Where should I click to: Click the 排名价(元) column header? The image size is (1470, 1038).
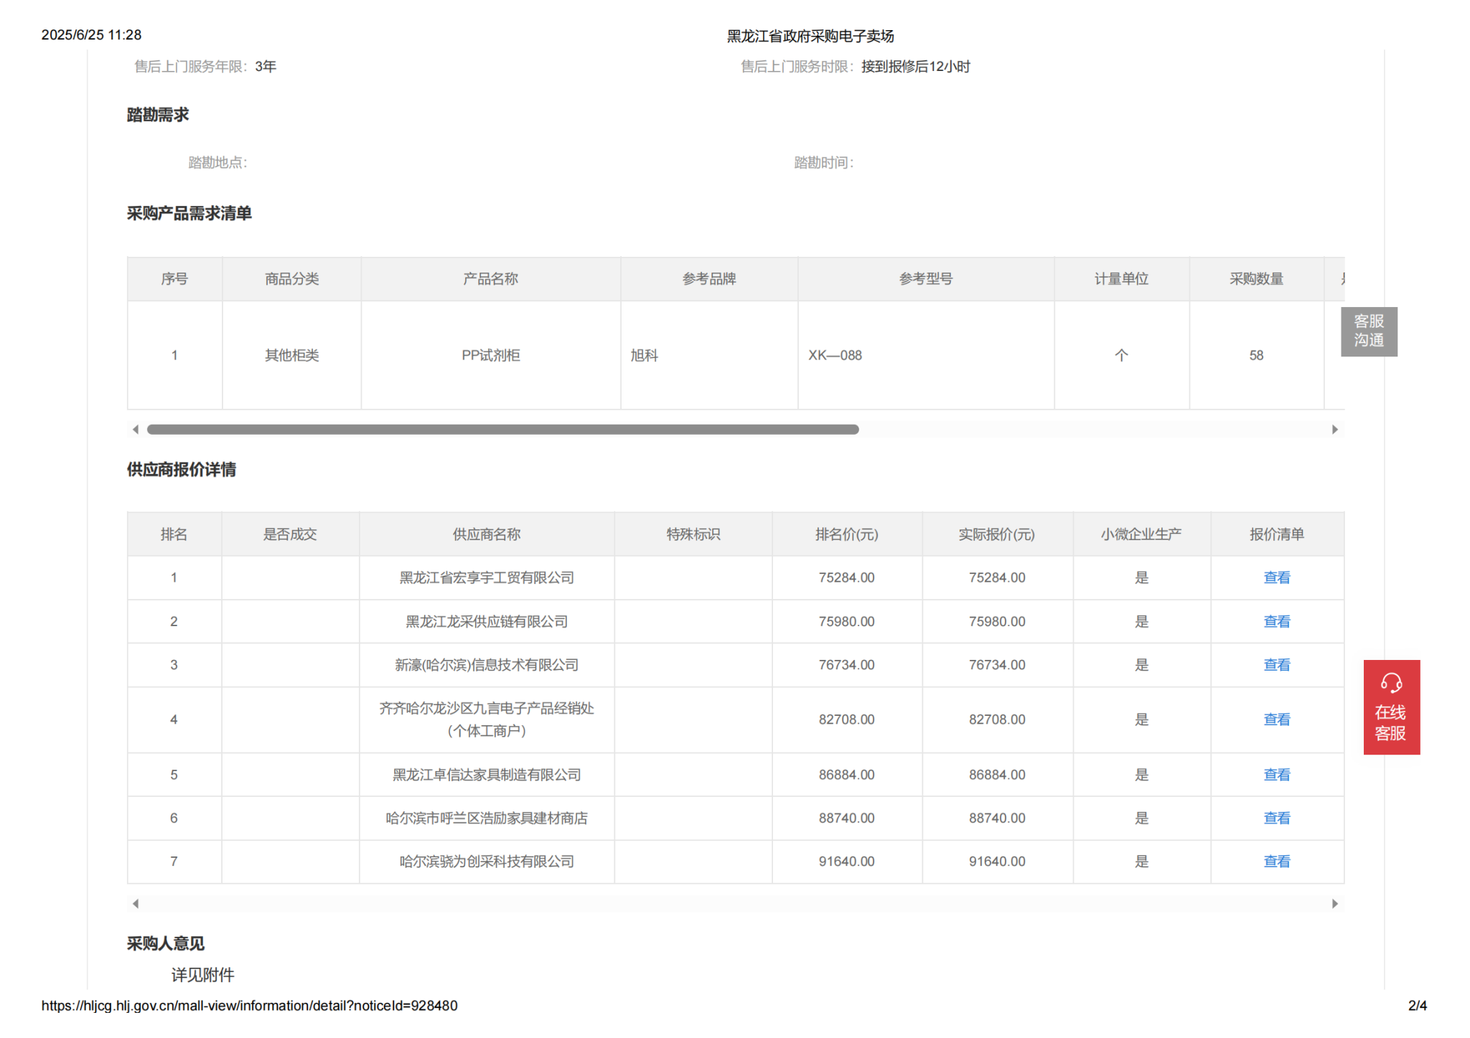coord(846,534)
